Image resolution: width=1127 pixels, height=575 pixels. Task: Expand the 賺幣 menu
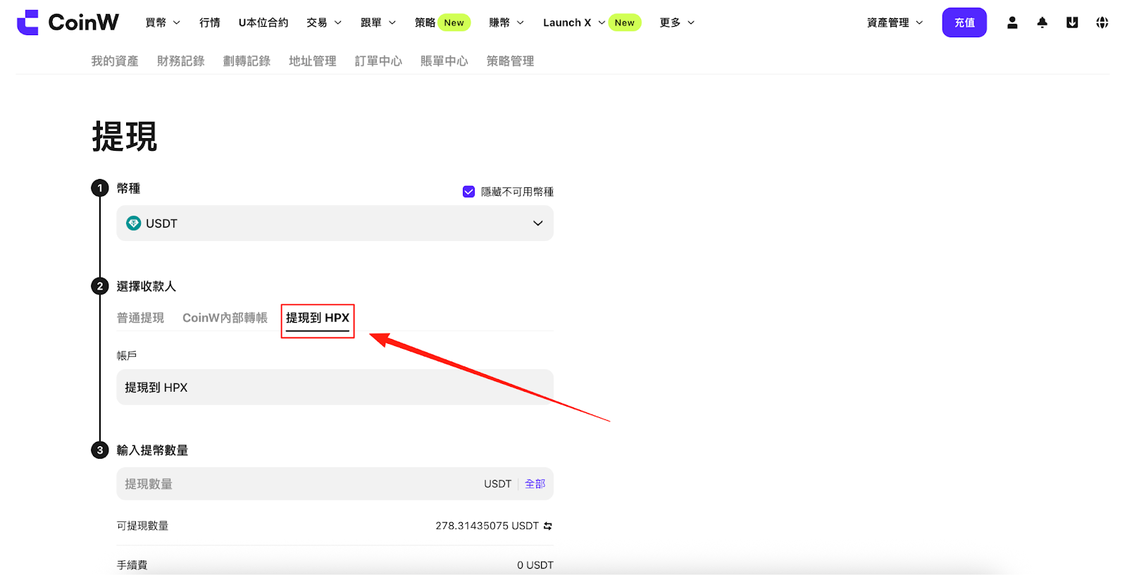pos(506,23)
